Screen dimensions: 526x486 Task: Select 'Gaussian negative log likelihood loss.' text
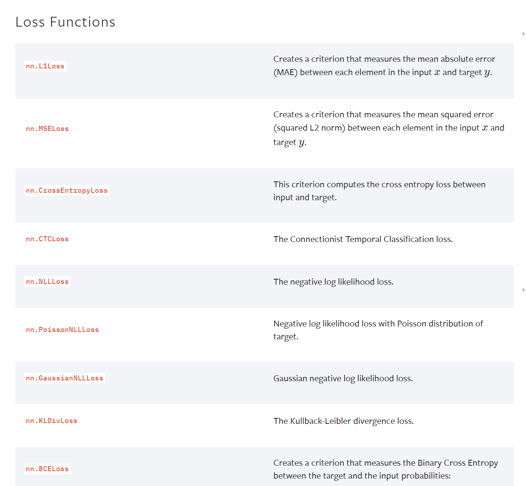point(343,378)
